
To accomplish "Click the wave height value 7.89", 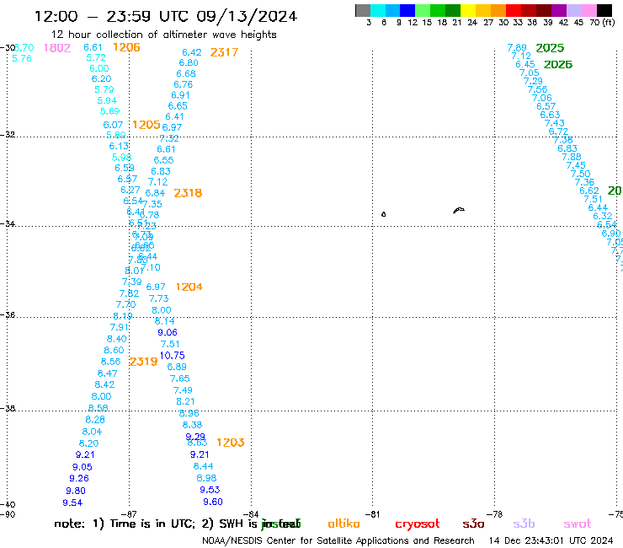I will click(x=517, y=48).
